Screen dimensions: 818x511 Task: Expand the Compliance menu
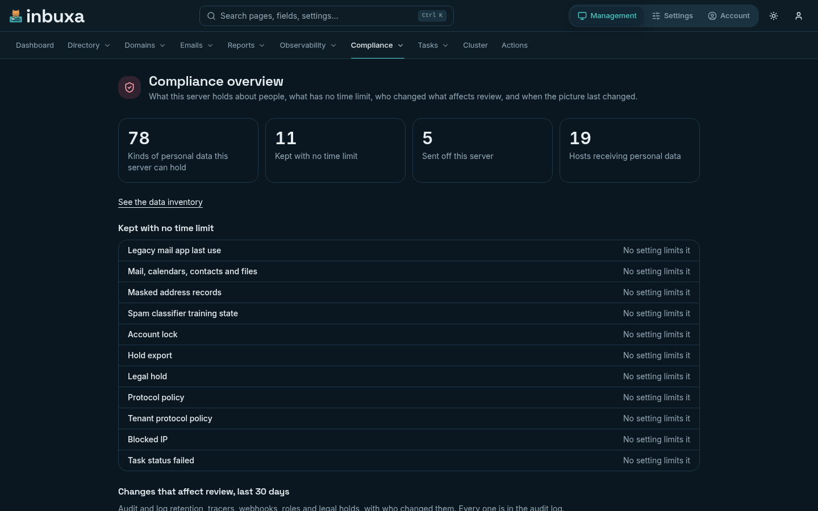click(x=377, y=45)
